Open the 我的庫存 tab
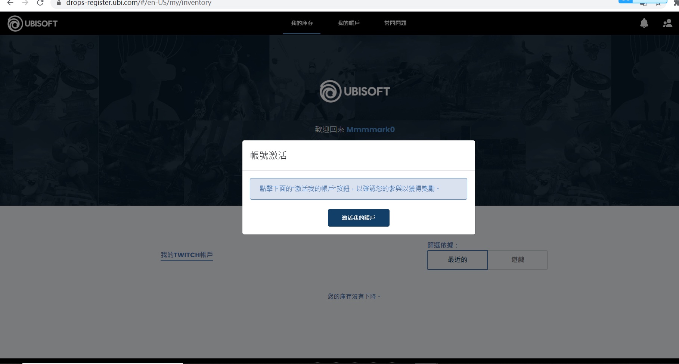679x364 pixels. [x=302, y=23]
